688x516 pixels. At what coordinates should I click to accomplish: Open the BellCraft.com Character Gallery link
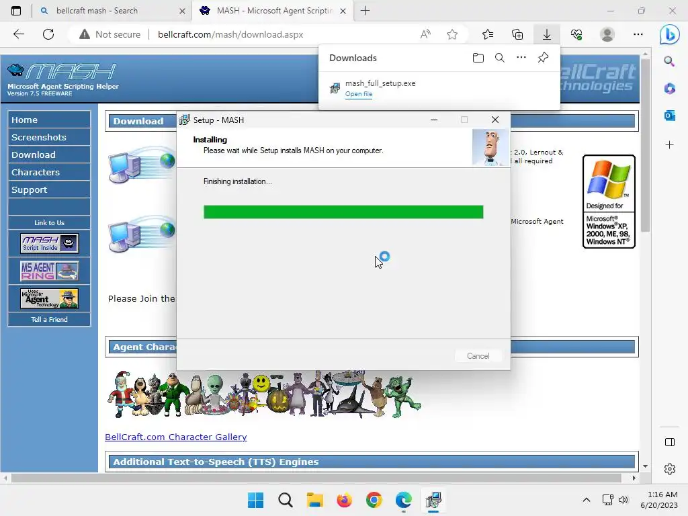tap(175, 437)
